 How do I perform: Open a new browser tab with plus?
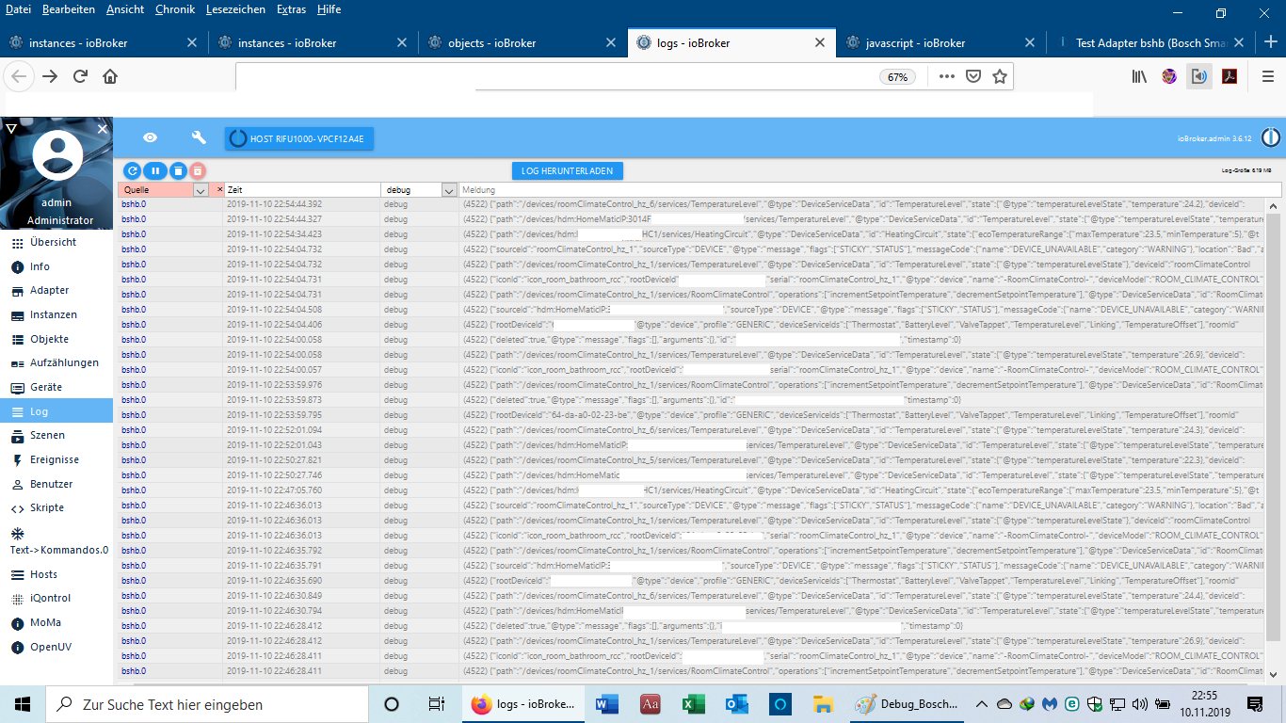point(1269,41)
